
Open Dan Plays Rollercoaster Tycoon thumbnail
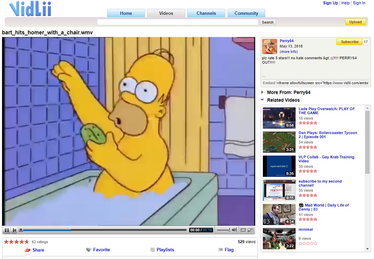279,142
